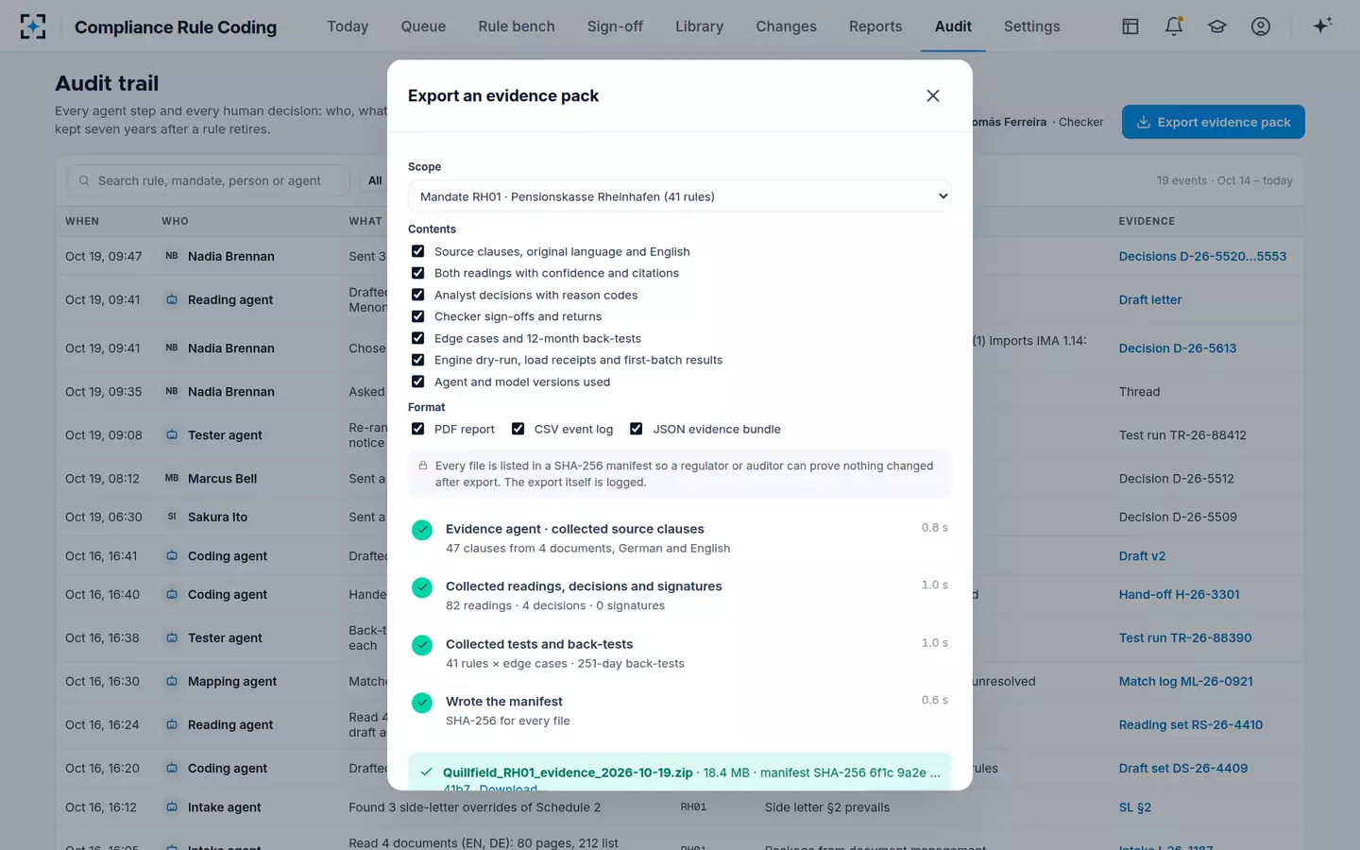The image size is (1360, 850).
Task: Switch to the Today tab
Action: (348, 26)
